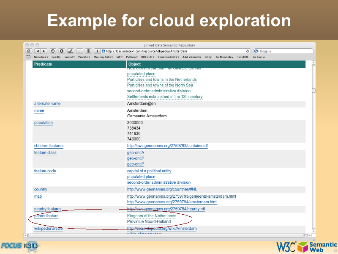
Task: Reload page using the refresh icon
Action: click(248, 51)
